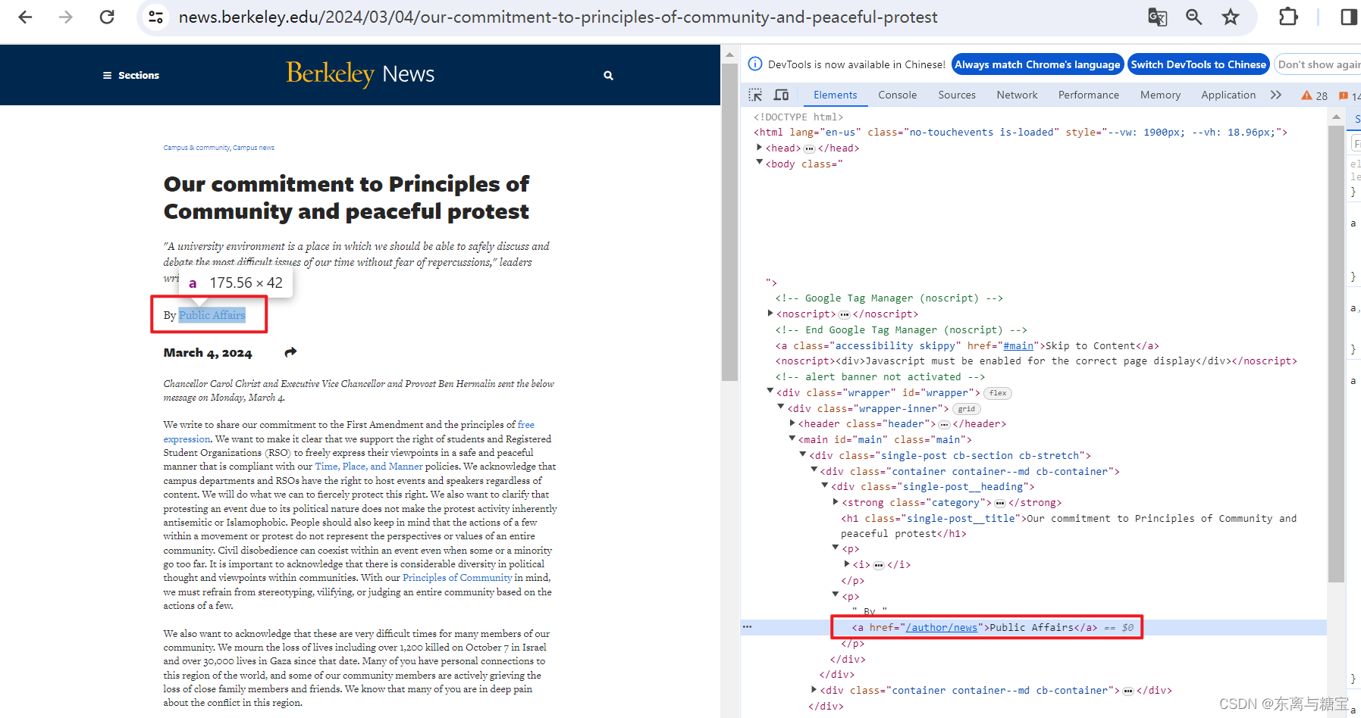The width and height of the screenshot is (1361, 718).
Task: Select the March 4, 2024 date text
Action: 208,353
